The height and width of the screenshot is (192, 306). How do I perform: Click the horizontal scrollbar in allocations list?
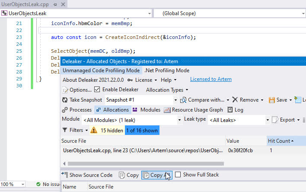[146, 164]
